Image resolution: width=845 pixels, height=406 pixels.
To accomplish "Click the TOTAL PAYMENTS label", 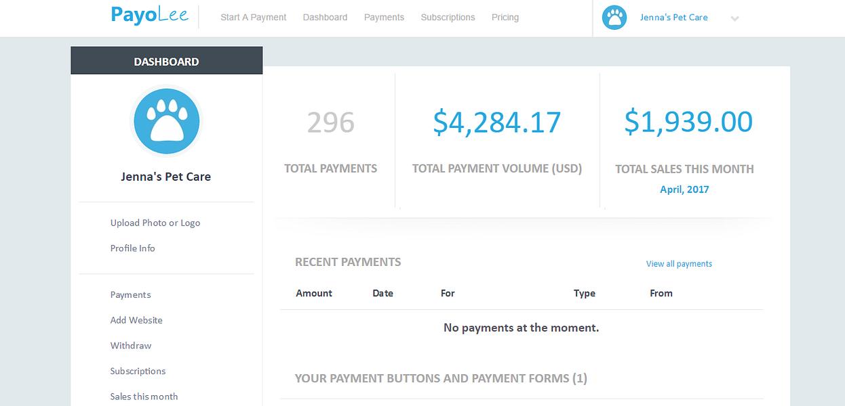I will (330, 168).
